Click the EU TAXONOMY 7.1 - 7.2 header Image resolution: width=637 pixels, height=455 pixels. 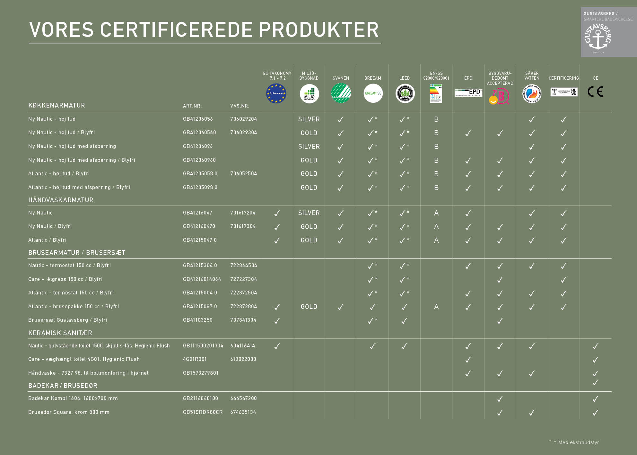pos(277,76)
